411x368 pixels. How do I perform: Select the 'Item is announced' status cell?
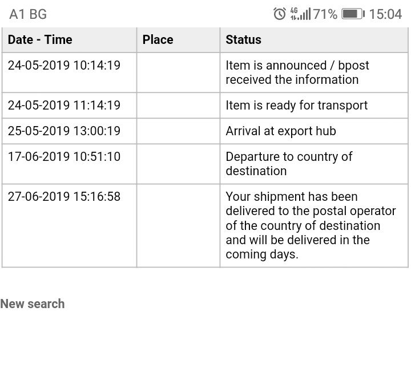pyautogui.click(x=297, y=72)
